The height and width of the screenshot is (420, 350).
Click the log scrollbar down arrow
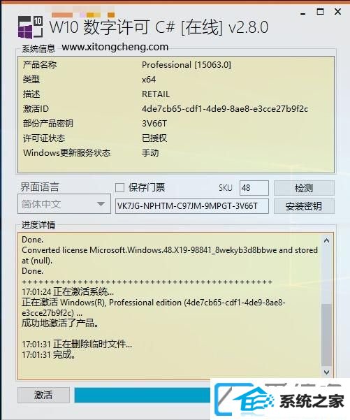[326, 372]
